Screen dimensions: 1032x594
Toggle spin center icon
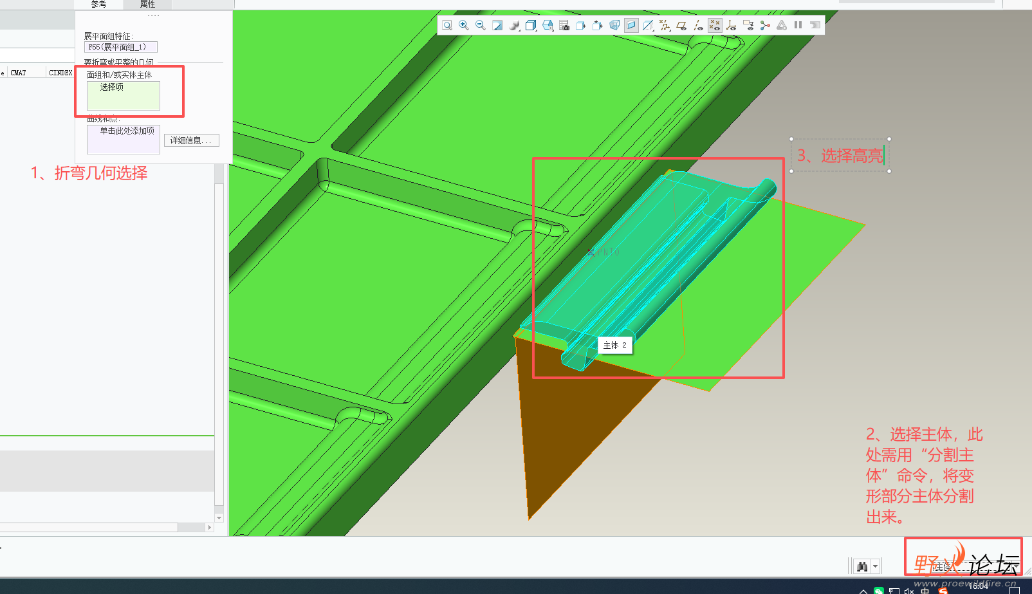(x=765, y=25)
